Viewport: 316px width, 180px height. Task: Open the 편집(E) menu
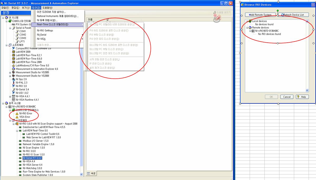(15, 8)
